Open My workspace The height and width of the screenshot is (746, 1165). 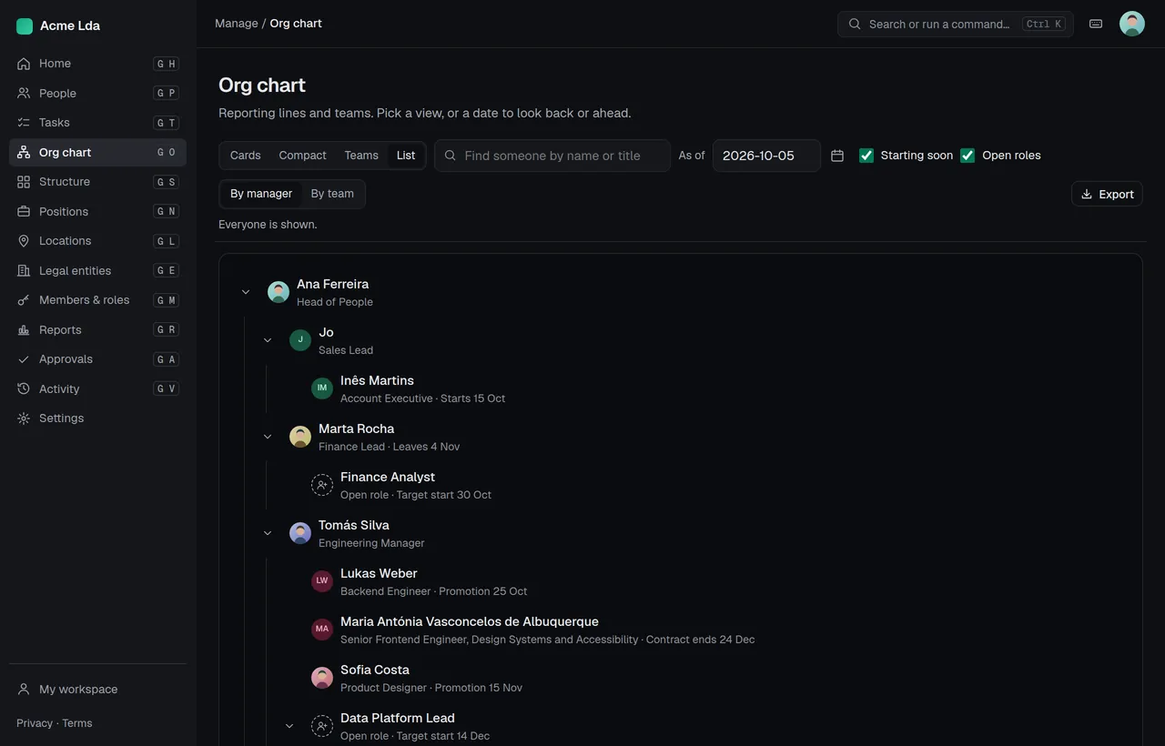97,690
